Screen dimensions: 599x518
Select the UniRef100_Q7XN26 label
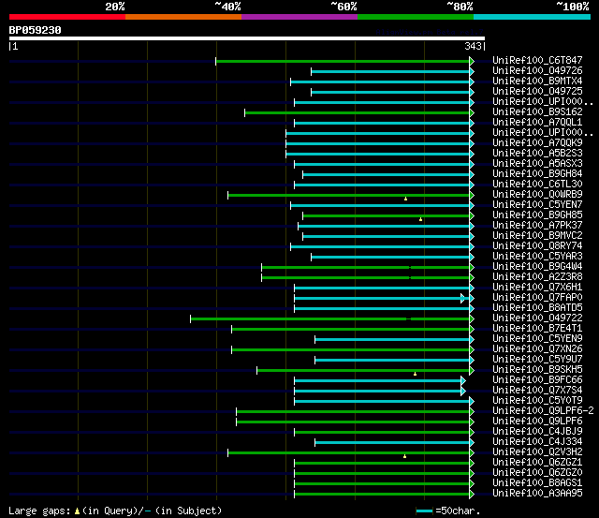tap(537, 349)
